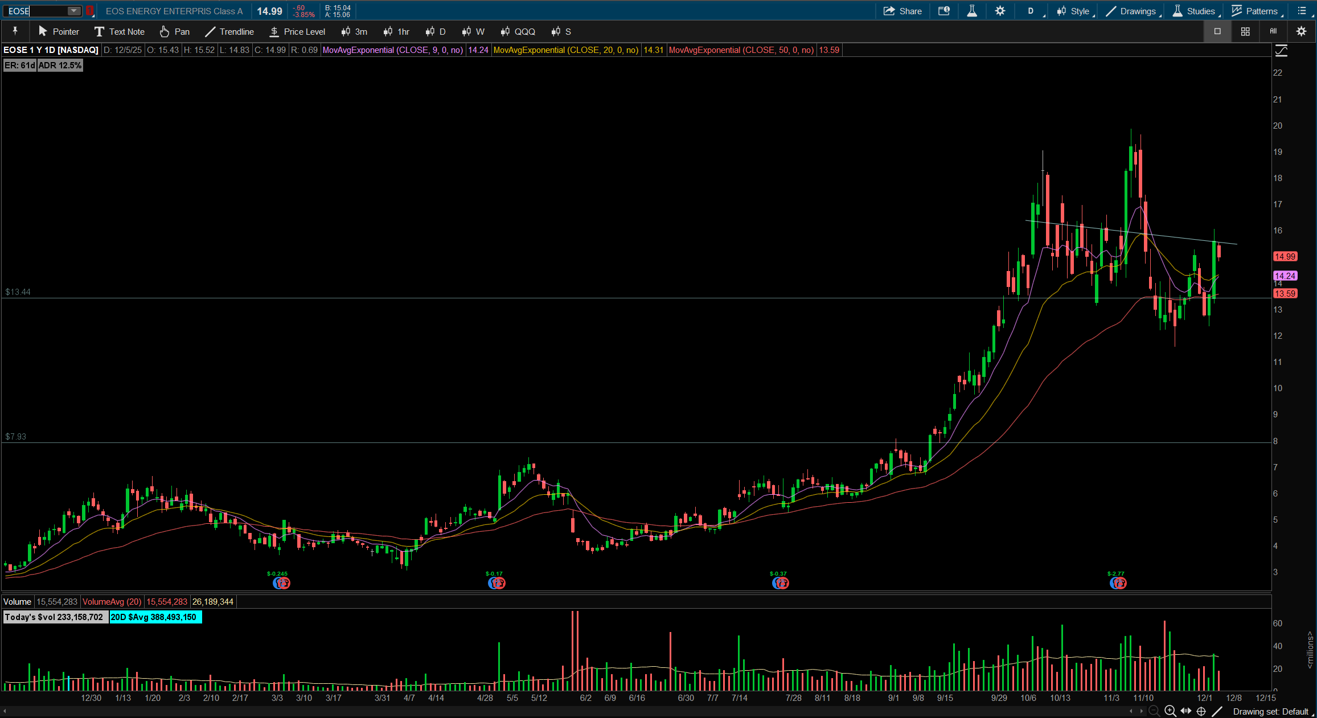
Task: Select the Price Level tool
Action: tap(297, 31)
